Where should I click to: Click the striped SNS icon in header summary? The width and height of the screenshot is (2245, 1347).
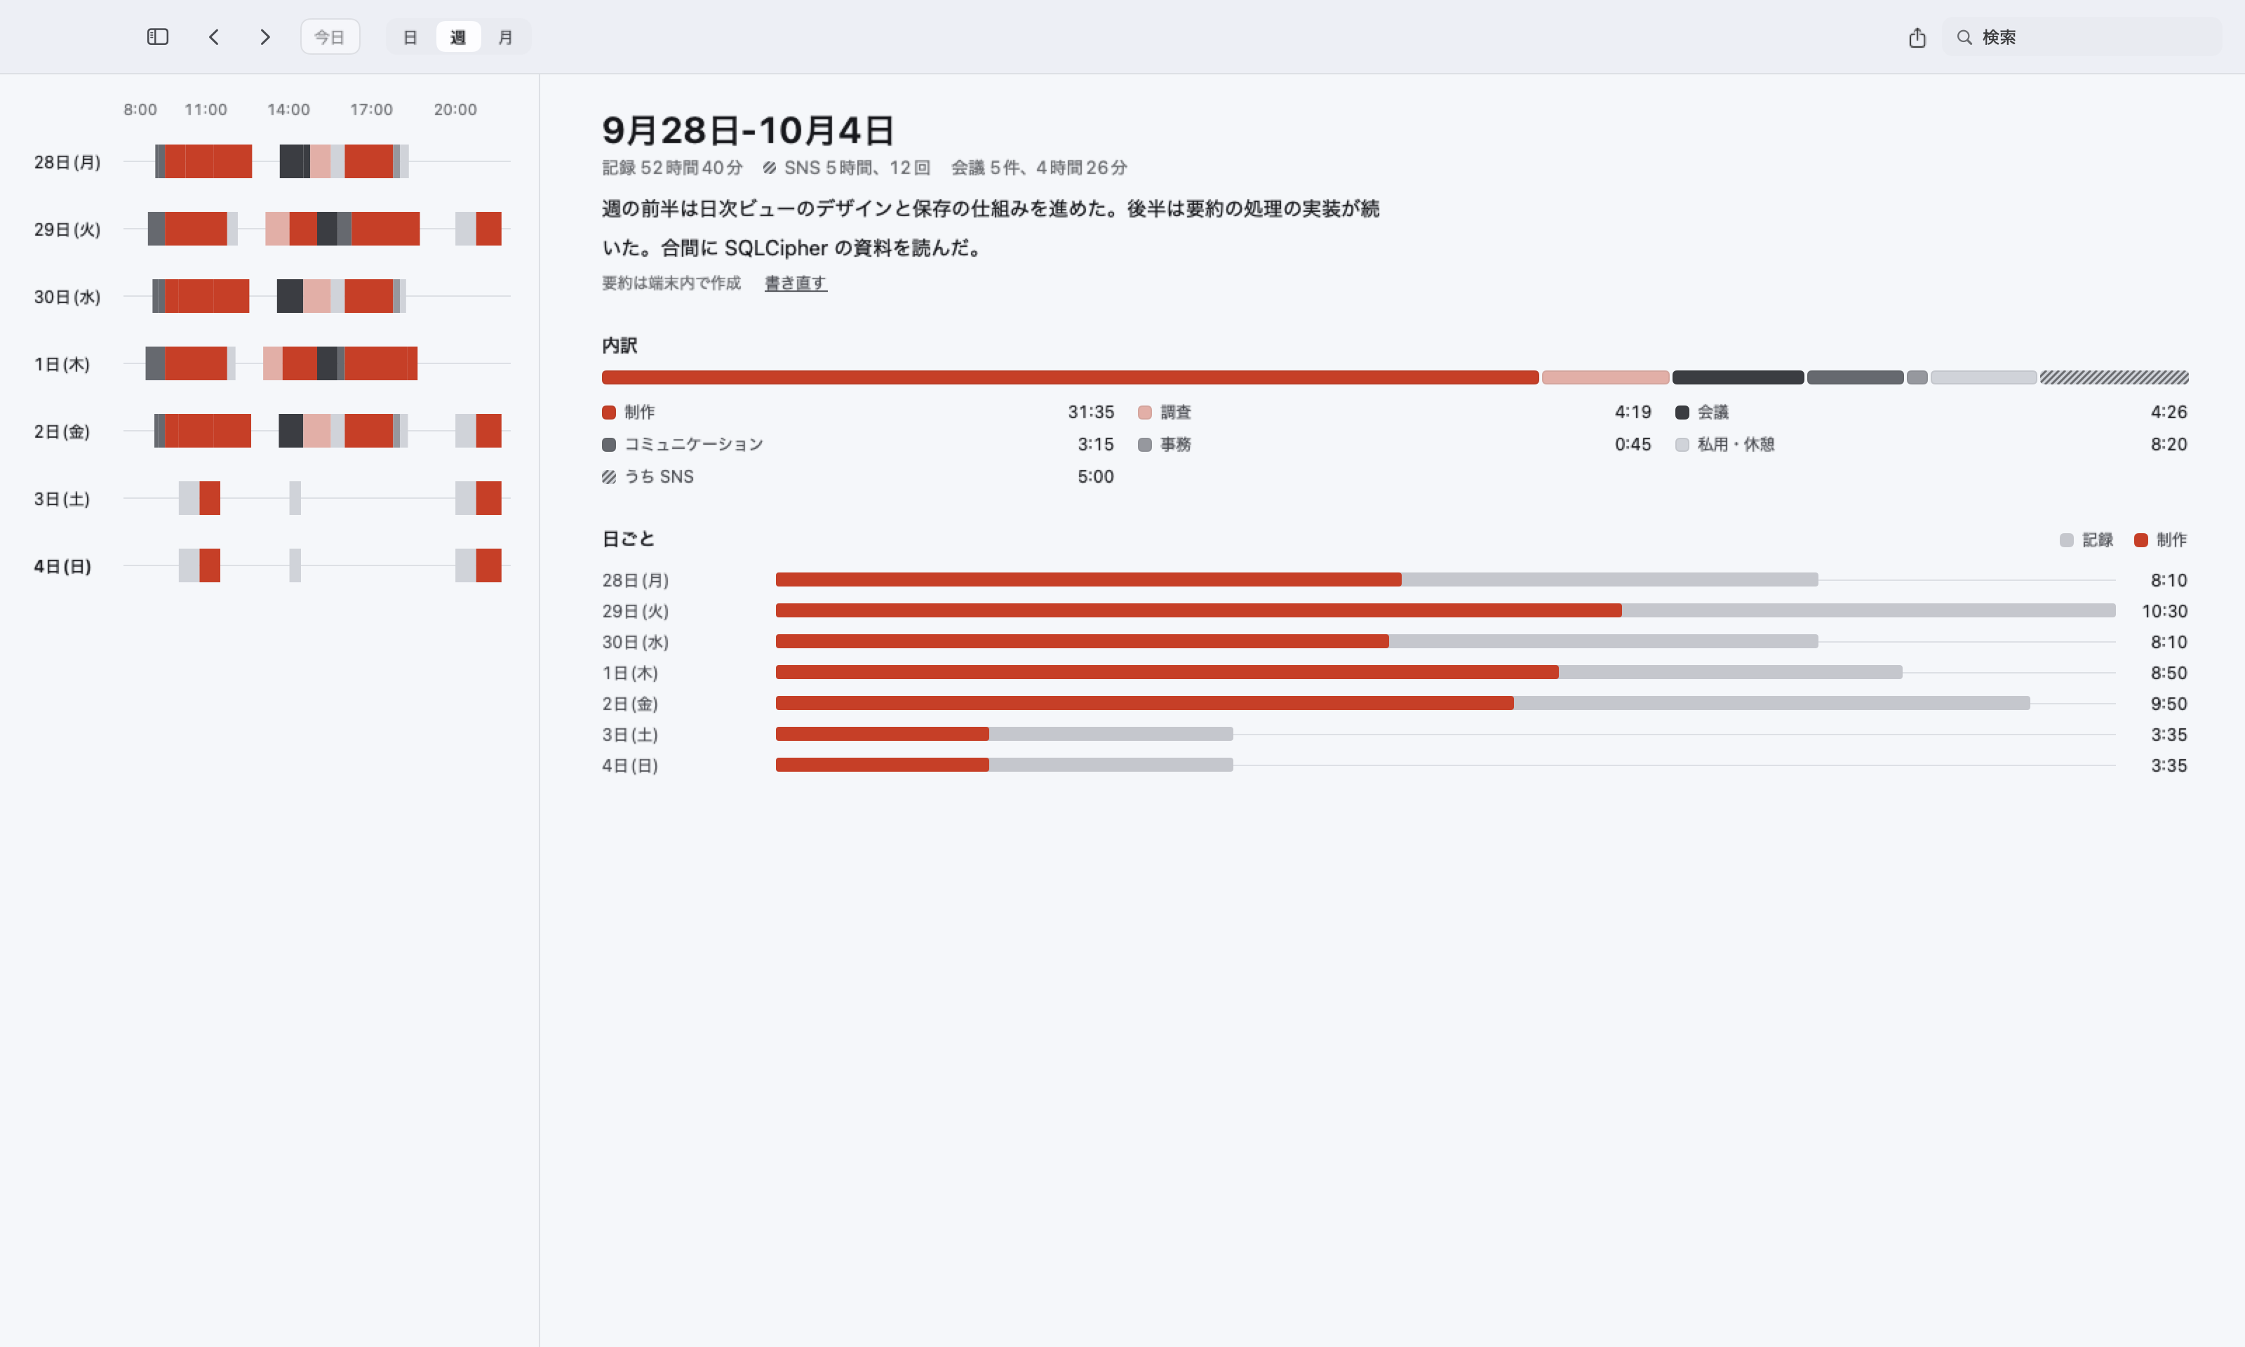770,168
